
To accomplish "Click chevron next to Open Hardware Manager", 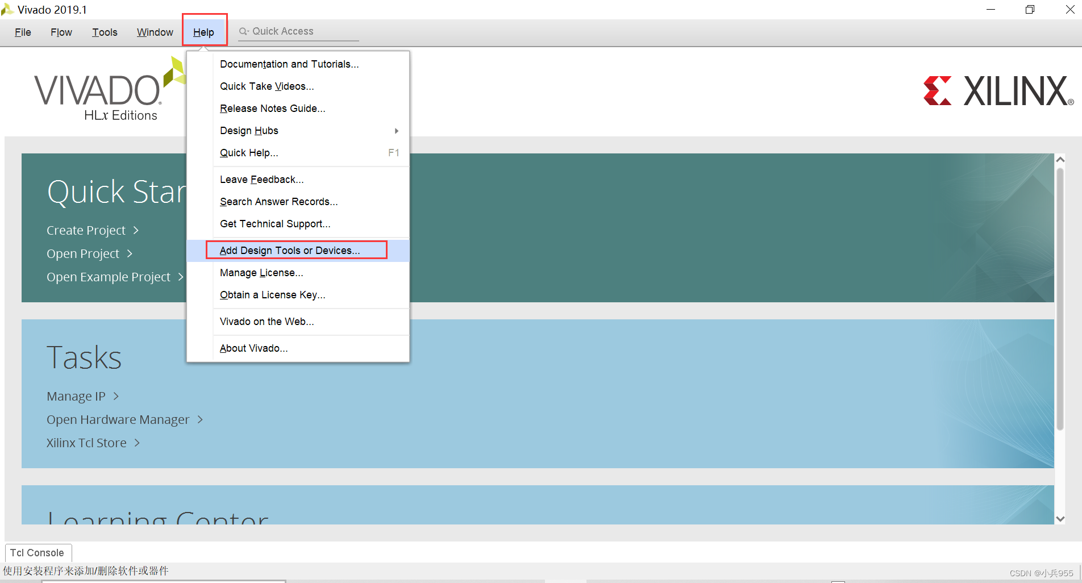I will point(200,419).
